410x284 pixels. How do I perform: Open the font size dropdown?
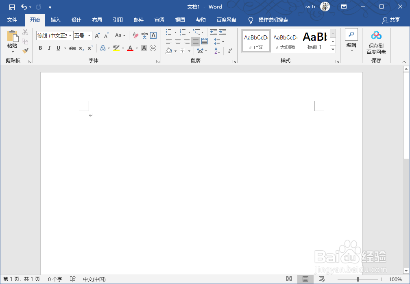[x=89, y=35]
